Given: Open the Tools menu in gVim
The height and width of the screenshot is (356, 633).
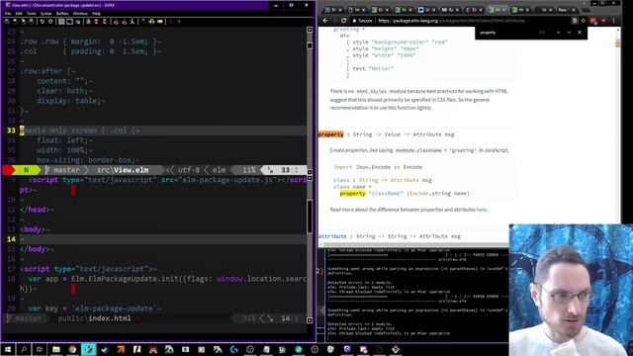Looking at the screenshot, I should pos(32,13).
